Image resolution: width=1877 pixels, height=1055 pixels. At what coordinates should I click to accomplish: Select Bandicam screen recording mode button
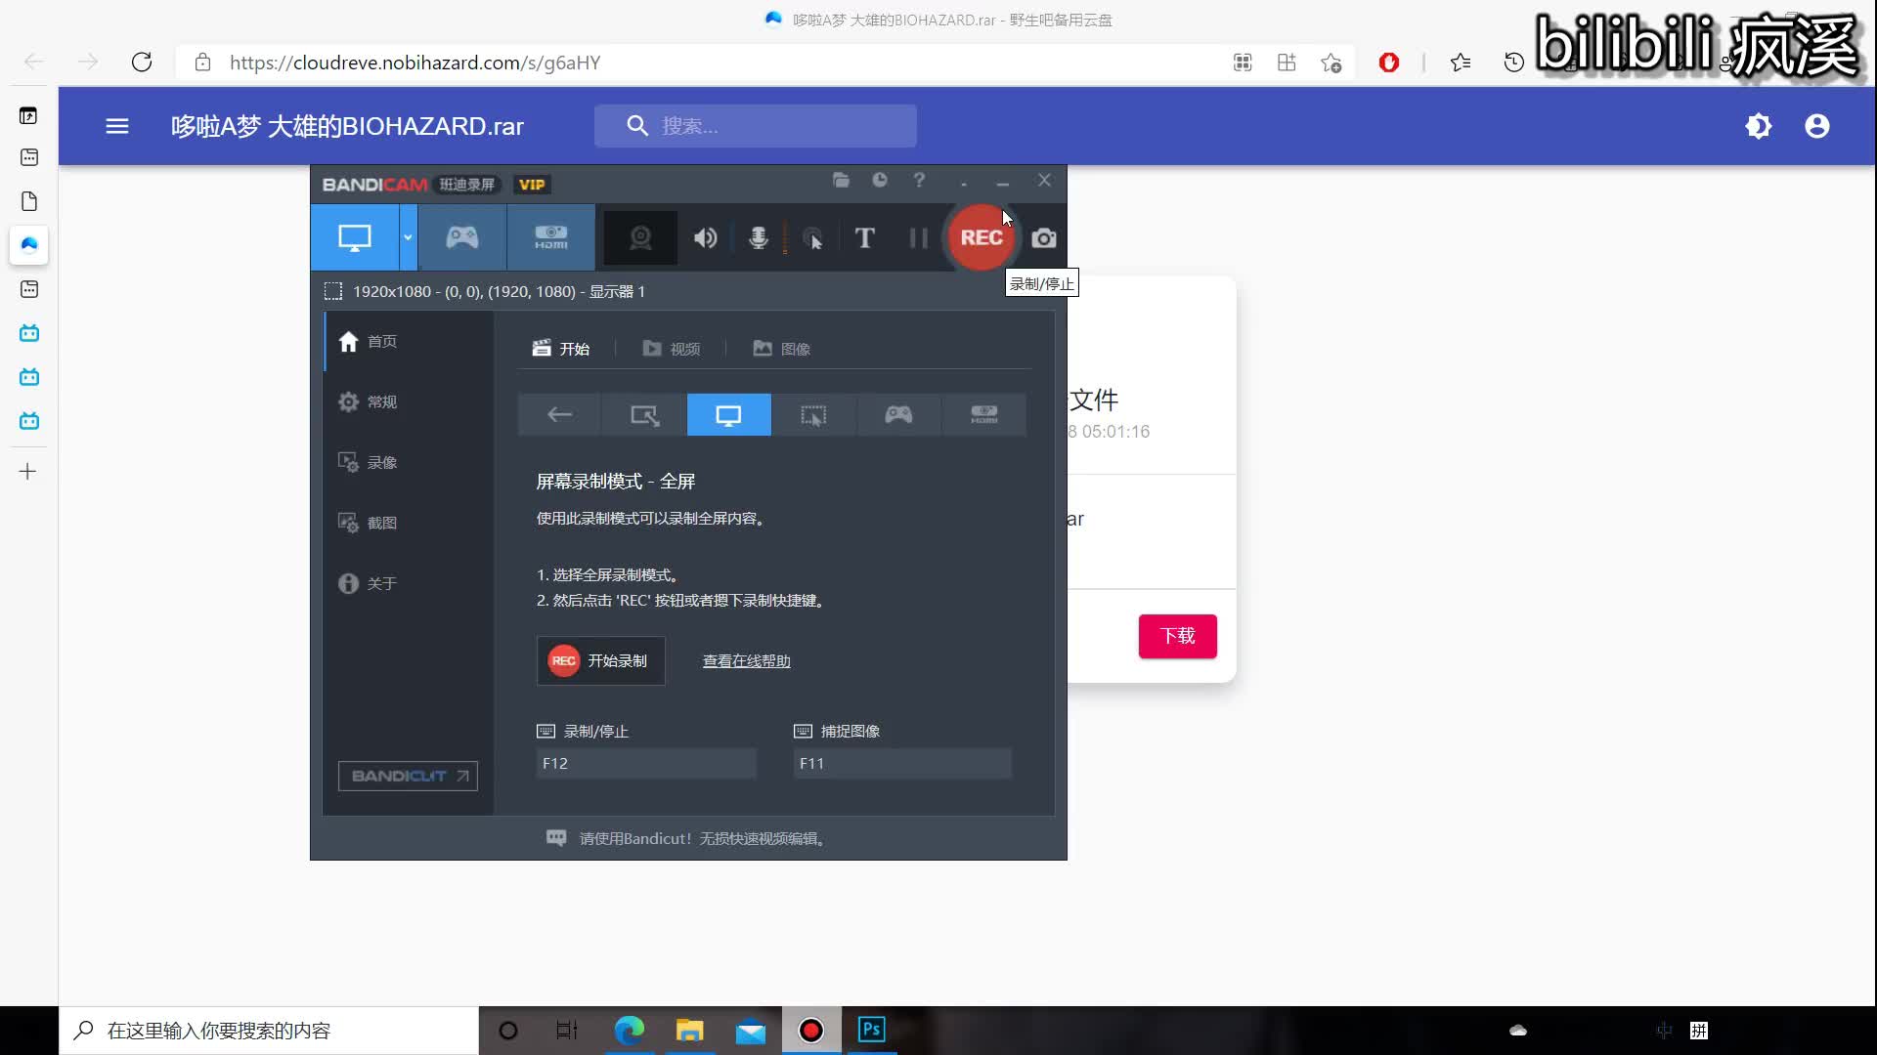tap(355, 237)
